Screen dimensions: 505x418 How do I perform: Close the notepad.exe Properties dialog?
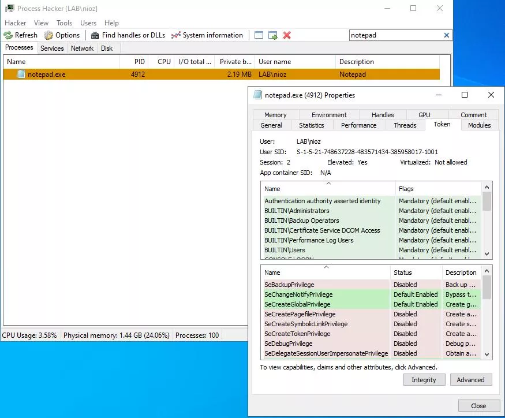478,406
